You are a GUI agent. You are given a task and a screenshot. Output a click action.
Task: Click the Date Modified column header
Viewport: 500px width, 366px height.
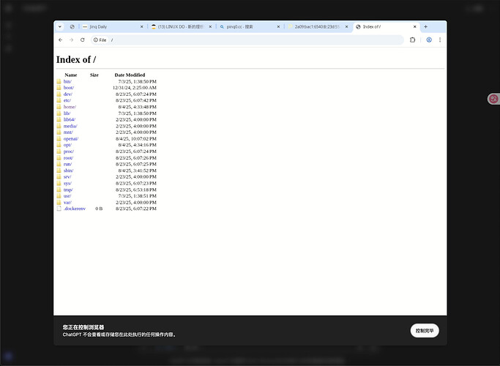coord(130,75)
